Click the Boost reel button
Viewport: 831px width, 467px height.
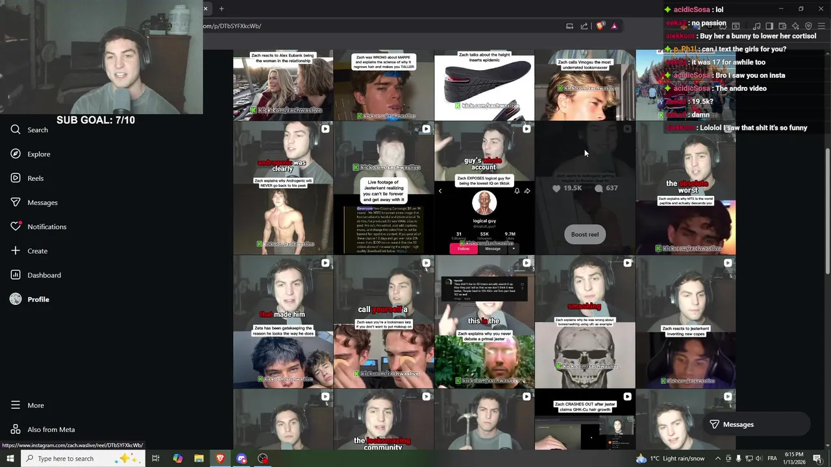pyautogui.click(x=585, y=234)
